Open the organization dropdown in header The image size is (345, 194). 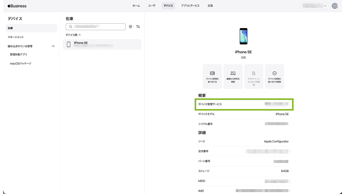point(315,6)
